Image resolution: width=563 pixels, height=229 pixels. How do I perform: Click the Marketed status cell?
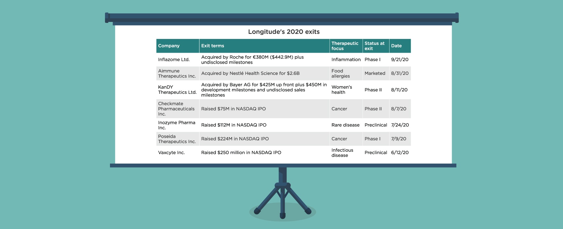[375, 73]
